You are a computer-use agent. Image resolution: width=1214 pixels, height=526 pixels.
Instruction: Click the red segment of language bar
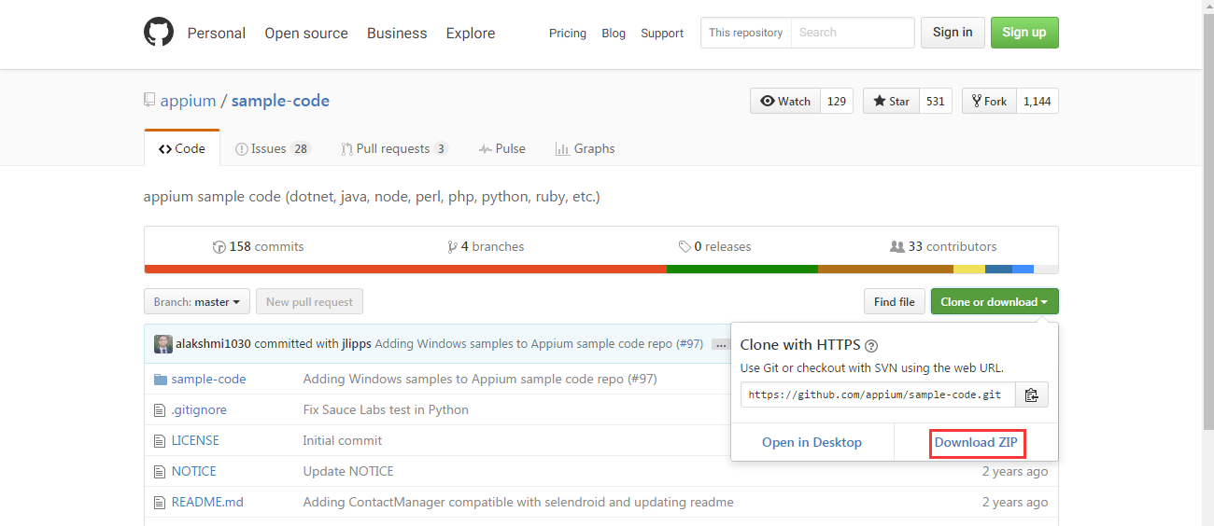pyautogui.click(x=405, y=270)
